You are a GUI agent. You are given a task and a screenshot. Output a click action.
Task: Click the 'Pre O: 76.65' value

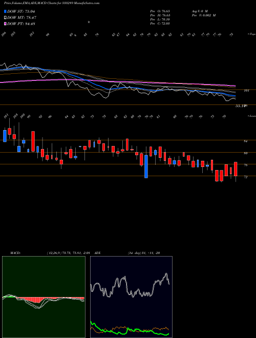coord(160,11)
